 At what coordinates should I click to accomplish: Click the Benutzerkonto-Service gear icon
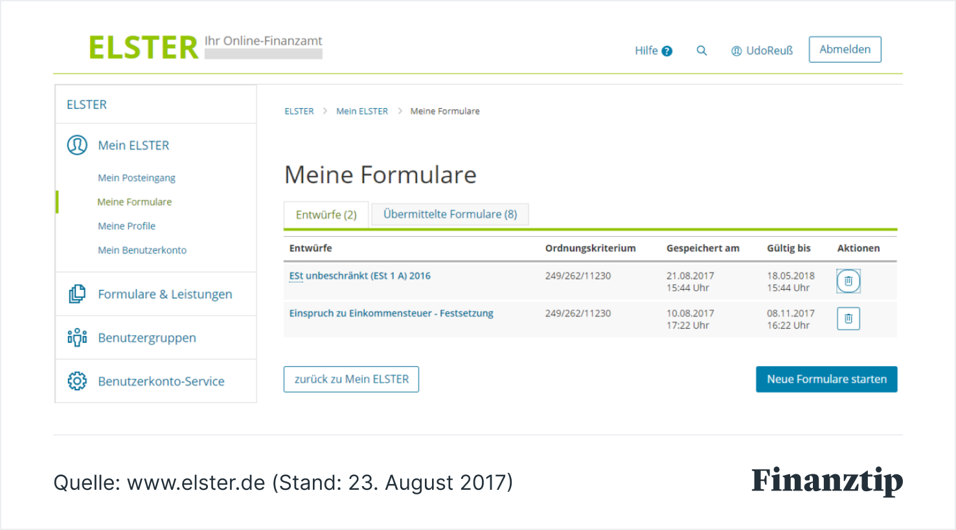point(77,381)
